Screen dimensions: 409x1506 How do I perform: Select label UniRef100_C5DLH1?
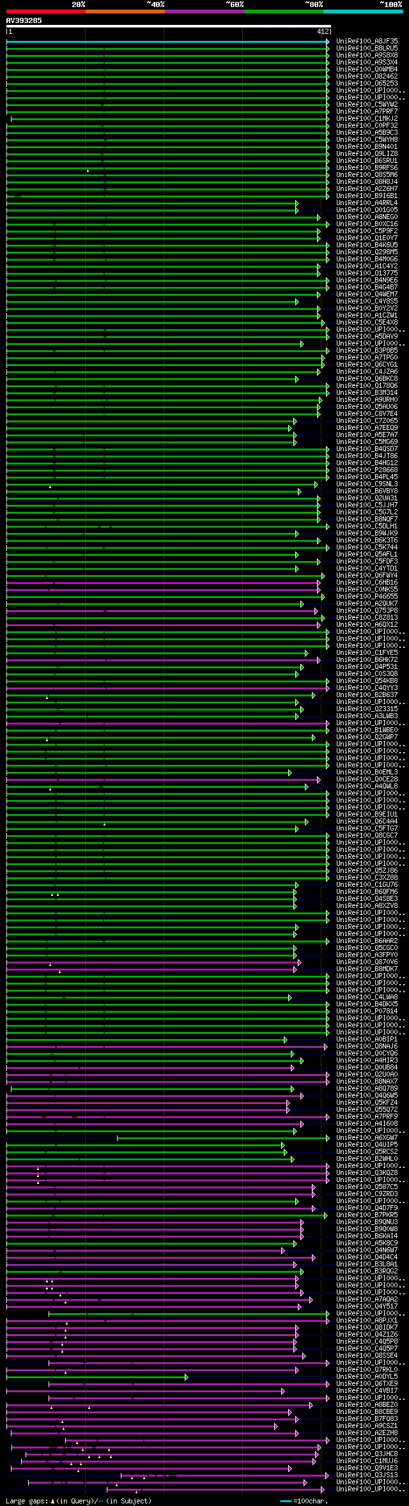click(x=367, y=526)
